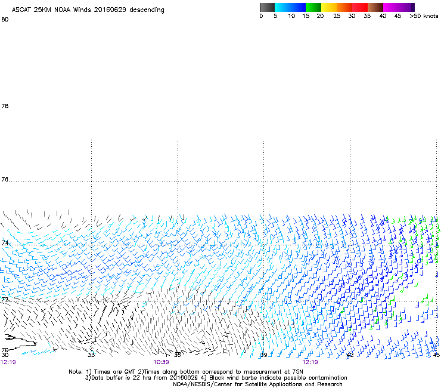Click the cyan 5–10 knots legend segment
The image size is (441, 388).
[282, 7]
